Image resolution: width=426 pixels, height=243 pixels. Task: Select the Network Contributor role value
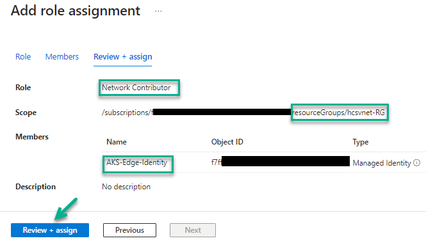pyautogui.click(x=136, y=88)
